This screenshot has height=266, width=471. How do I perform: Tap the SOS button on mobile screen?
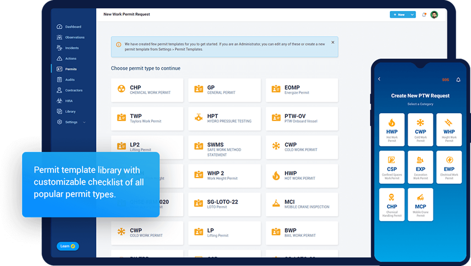446,79
